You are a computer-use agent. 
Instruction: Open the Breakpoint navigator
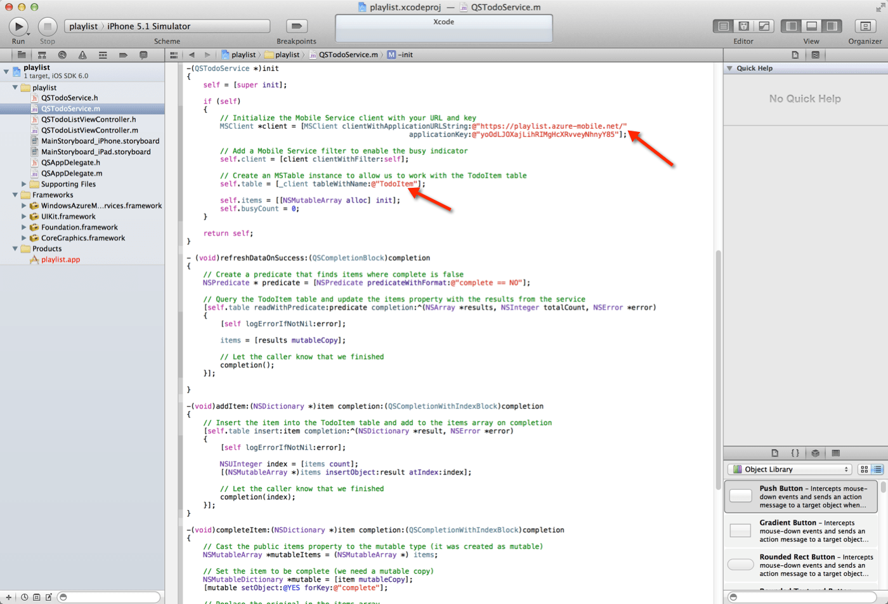(x=122, y=55)
